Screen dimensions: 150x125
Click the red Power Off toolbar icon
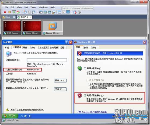[5, 12]
